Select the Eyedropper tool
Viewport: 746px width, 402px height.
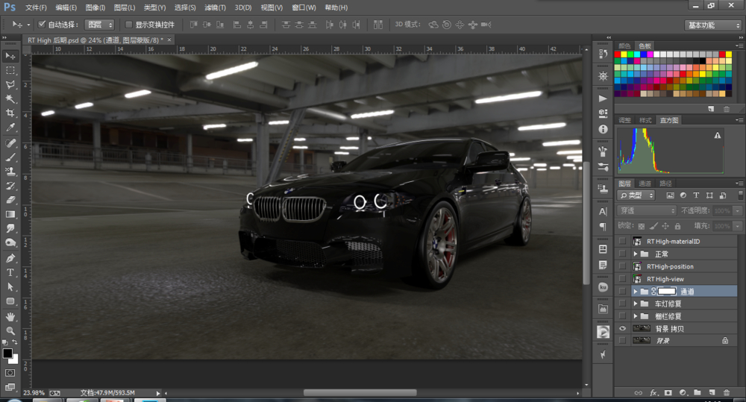pyautogui.click(x=10, y=128)
